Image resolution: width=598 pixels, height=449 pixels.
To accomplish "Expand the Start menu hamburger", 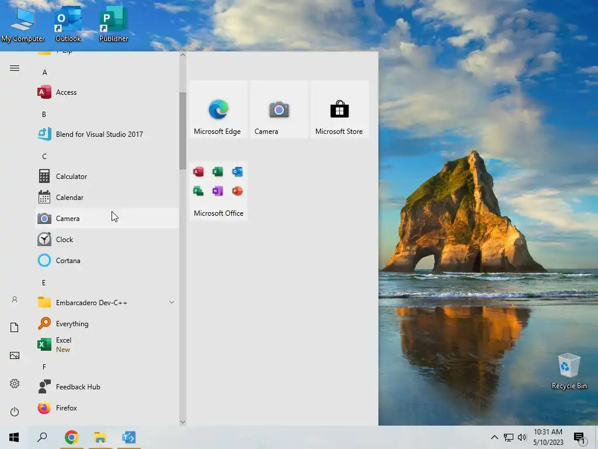I will (x=15, y=68).
